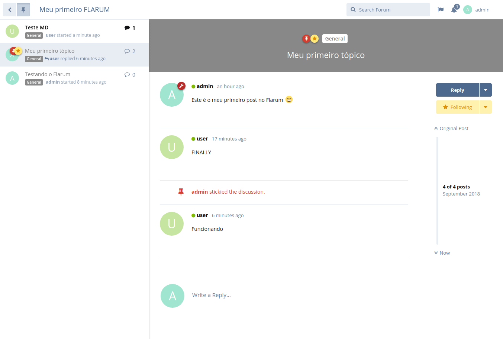Click the star badge on Meu primeiro tópico list item
The width and height of the screenshot is (503, 339).
(x=18, y=51)
